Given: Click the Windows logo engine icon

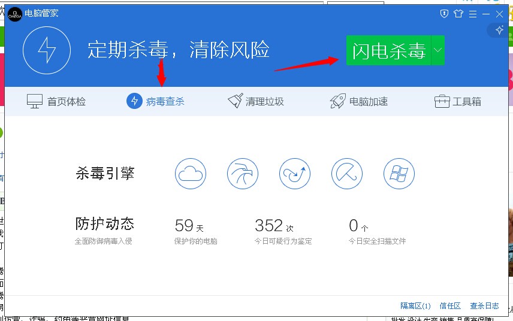Looking at the screenshot, I should click(399, 174).
